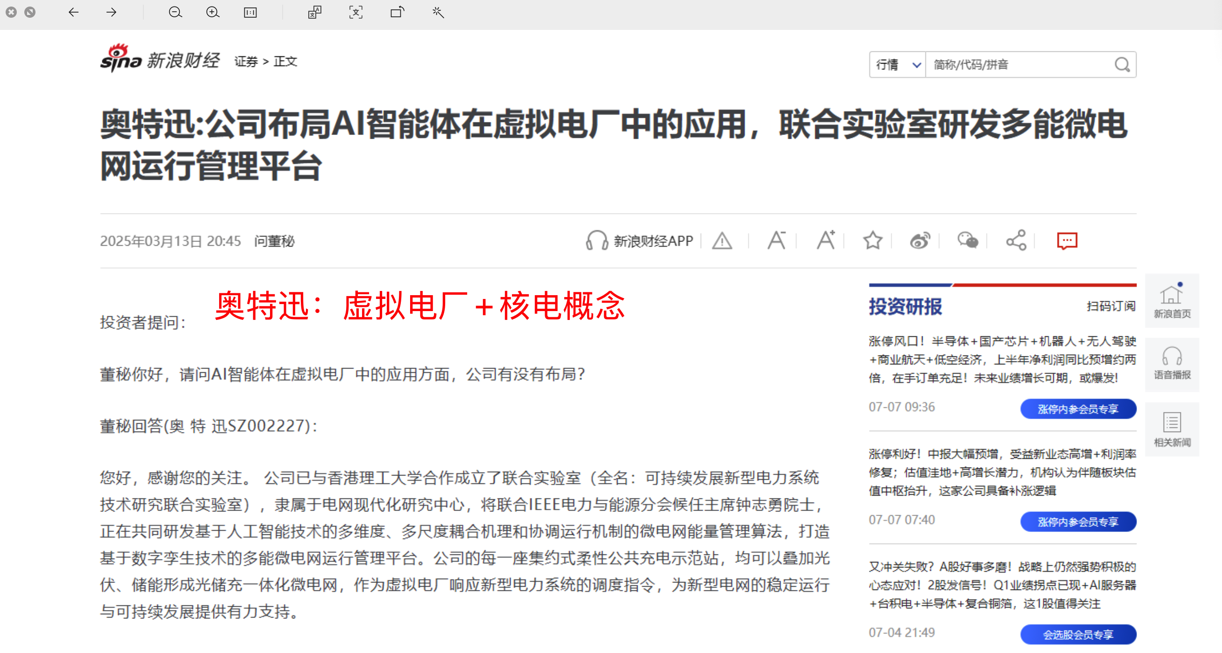Increase article font size with A+
The height and width of the screenshot is (653, 1222).
(x=825, y=240)
